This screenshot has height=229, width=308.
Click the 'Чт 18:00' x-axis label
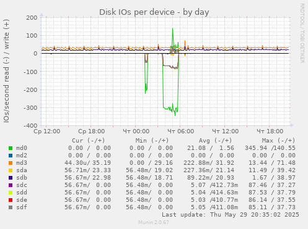coord(270,131)
